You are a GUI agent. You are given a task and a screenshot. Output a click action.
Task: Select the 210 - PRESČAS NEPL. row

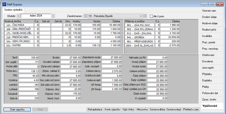[x=62, y=37]
